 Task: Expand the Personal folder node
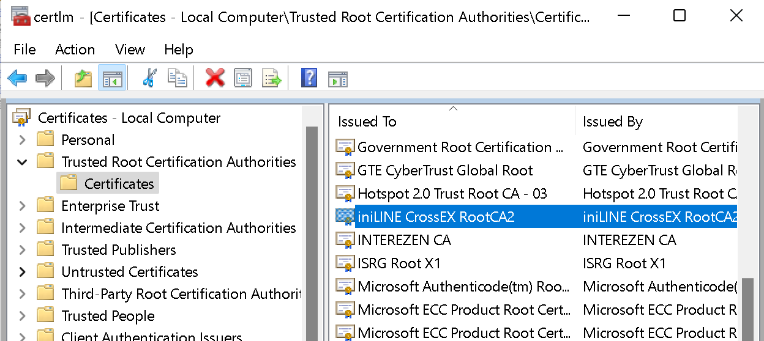pos(23,140)
